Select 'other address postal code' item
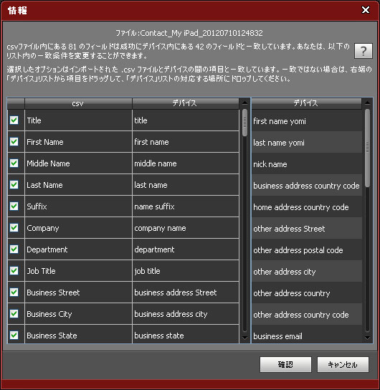Screen dimensions: 380x390 (x=307, y=250)
